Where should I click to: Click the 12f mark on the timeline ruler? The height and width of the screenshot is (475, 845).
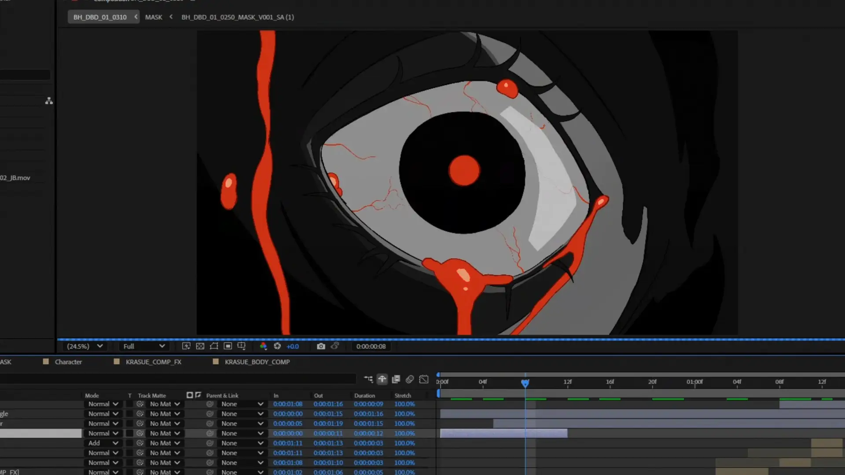567,382
